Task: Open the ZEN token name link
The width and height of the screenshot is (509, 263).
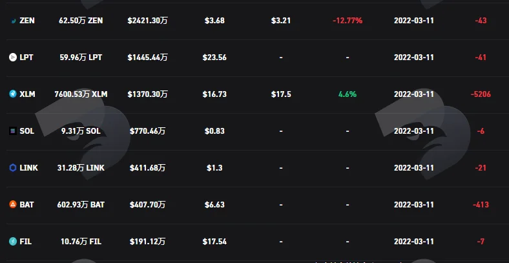Action: click(27, 21)
